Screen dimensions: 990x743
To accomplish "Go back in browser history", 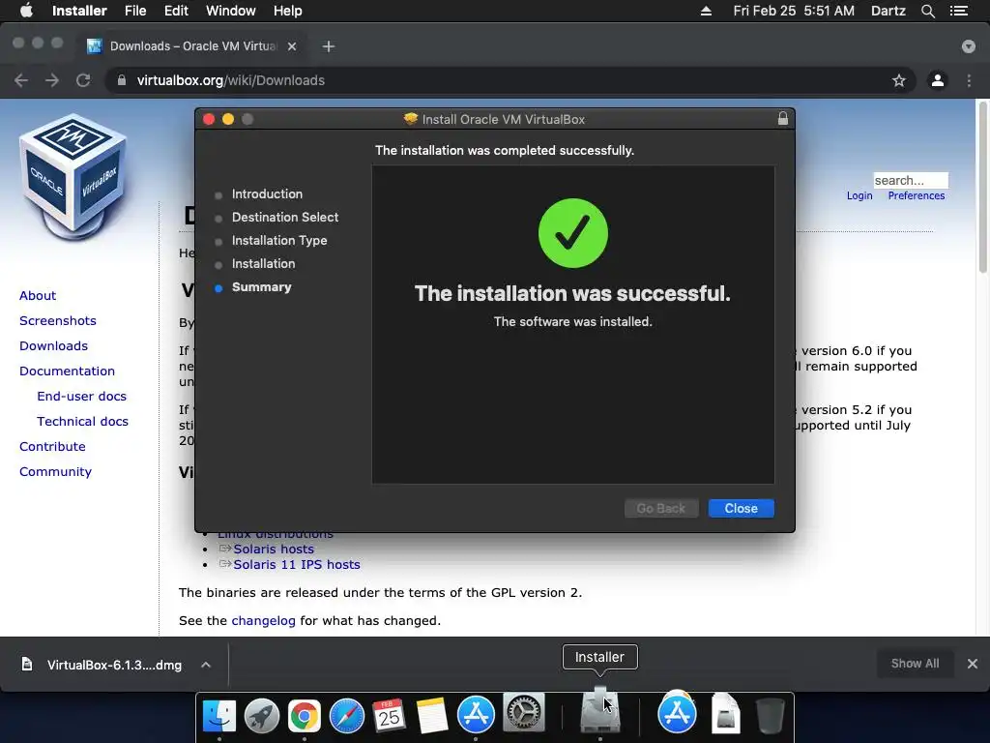I will (21, 80).
